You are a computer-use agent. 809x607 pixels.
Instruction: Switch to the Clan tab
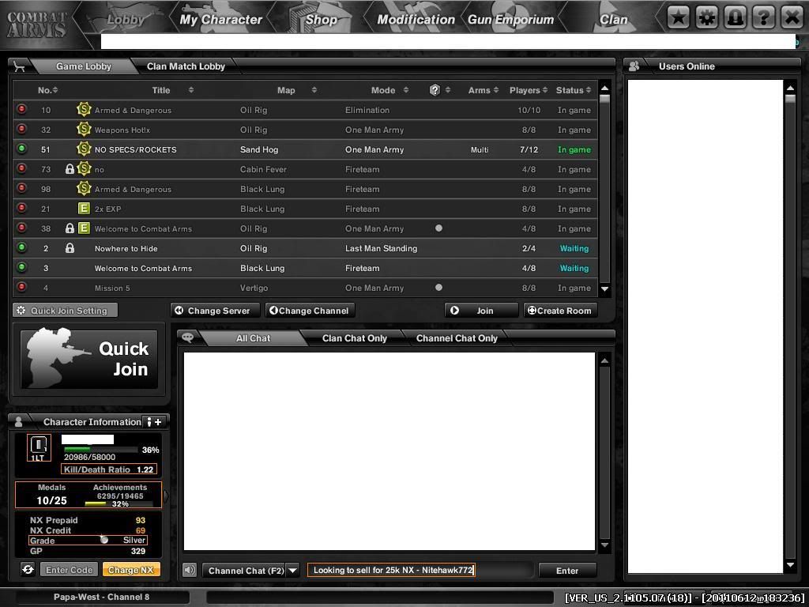click(x=613, y=20)
